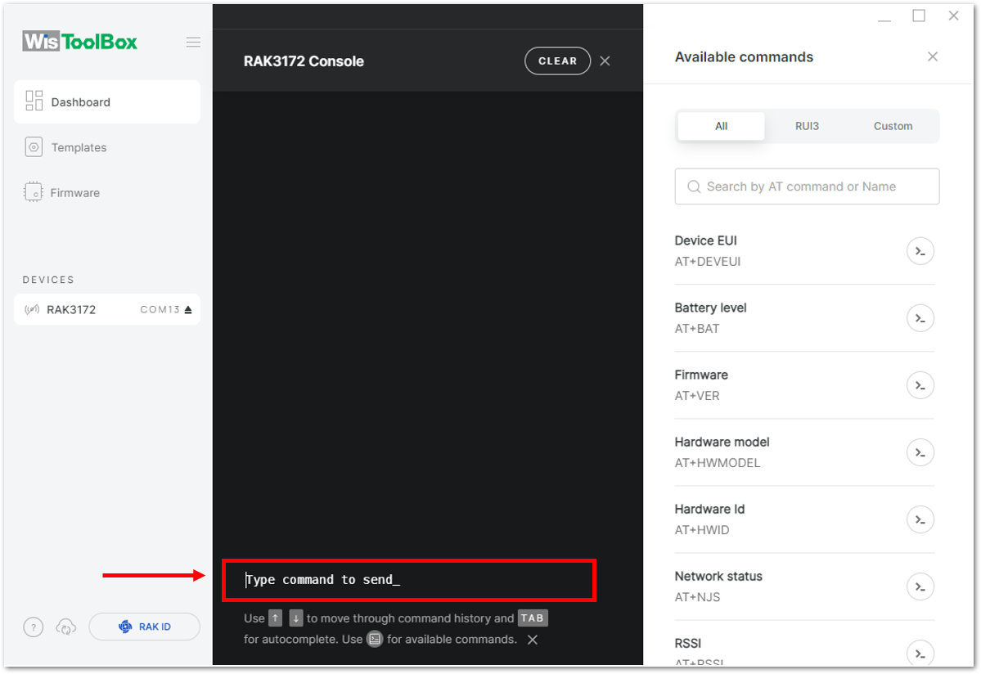Toggle the hamburger sidebar menu
Image resolution: width=981 pixels, height=674 pixels.
193,43
